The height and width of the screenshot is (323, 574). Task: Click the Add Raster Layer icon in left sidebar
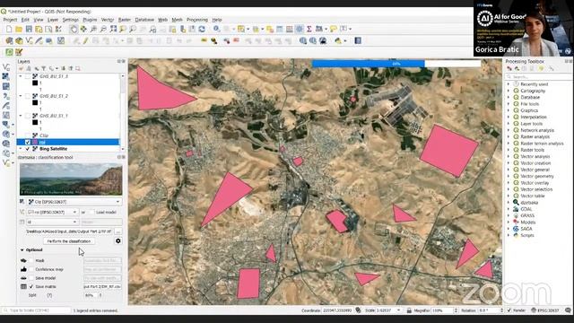[x=6, y=76]
